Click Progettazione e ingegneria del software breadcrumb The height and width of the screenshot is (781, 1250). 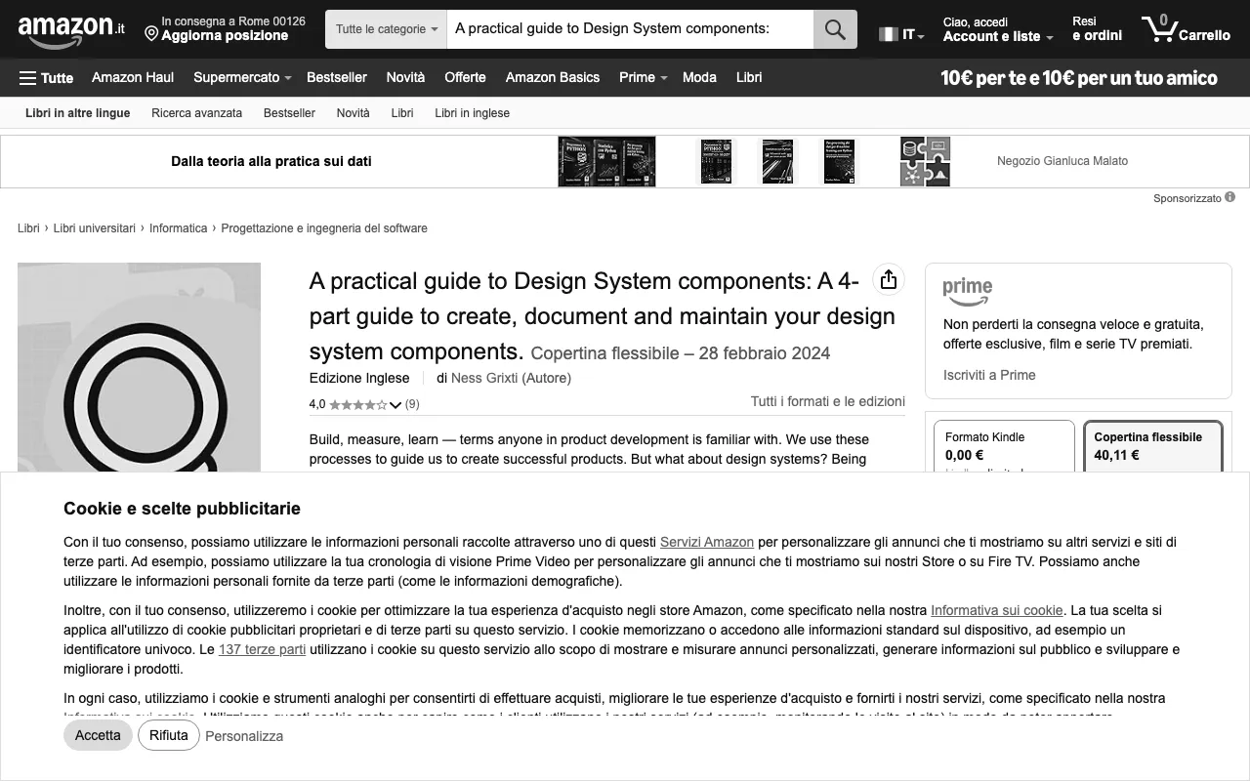[324, 228]
